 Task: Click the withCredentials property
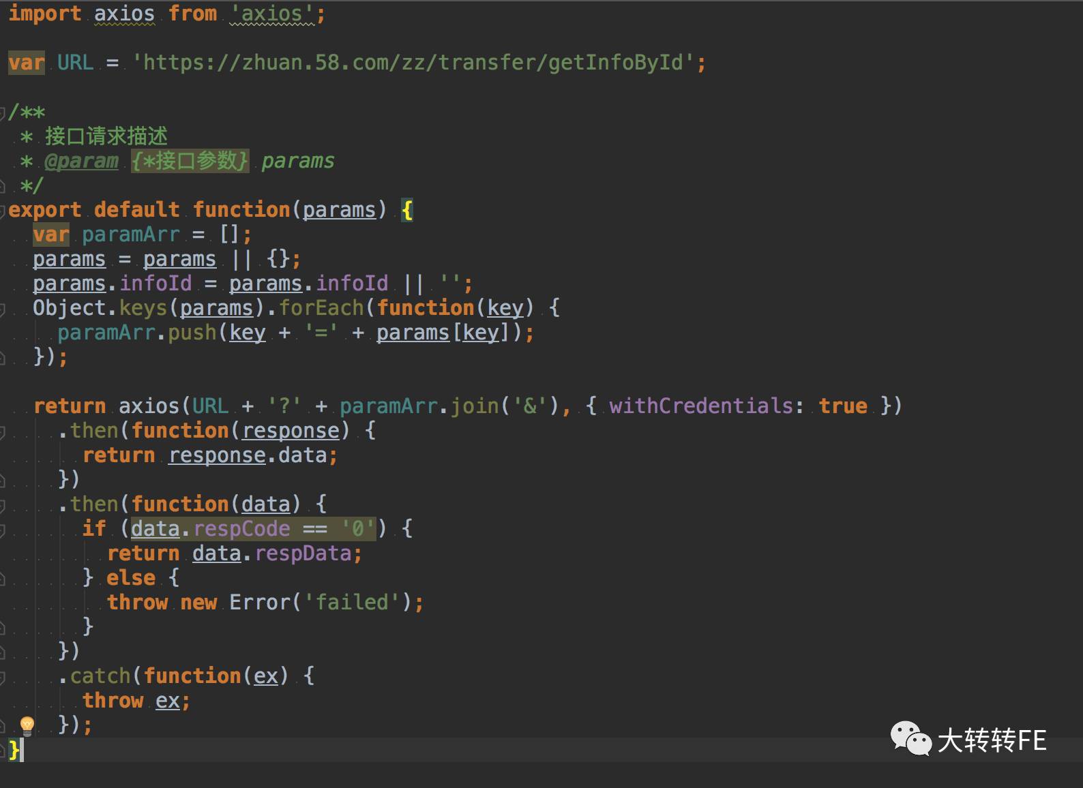[x=701, y=406]
